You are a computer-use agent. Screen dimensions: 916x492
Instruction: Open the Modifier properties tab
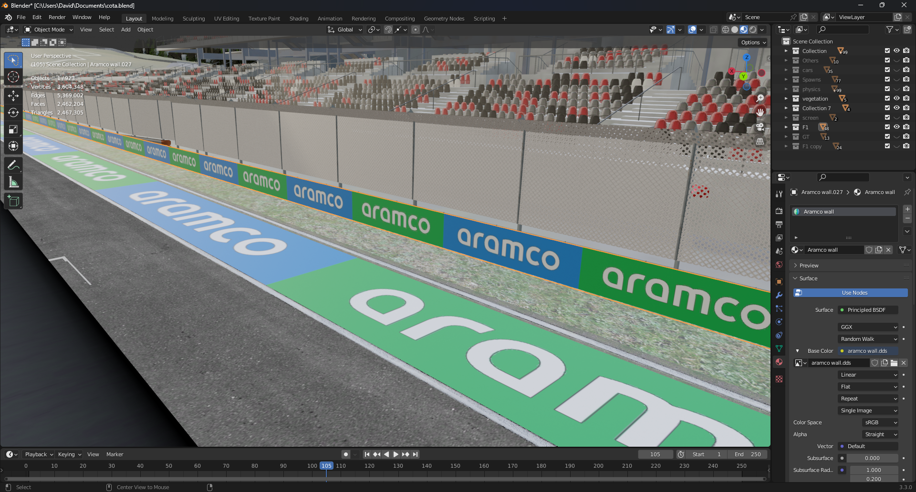click(779, 295)
